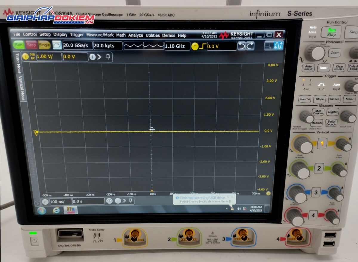Click the 1.10 GHz bandwidth field
Image resolution: width=358 pixels, height=262 pixels.
click(177, 46)
